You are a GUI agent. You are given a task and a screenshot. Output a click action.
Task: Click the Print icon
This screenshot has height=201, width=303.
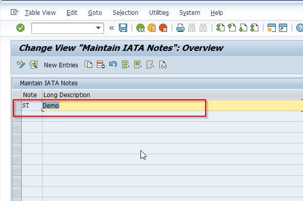tap(180, 28)
